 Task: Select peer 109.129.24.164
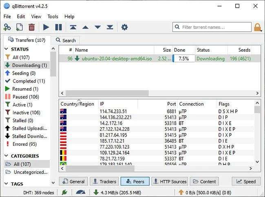coord(157,153)
